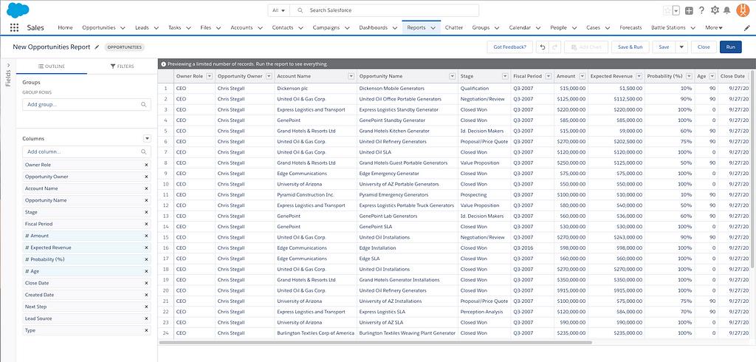Click the pencil icon to rename report

[x=97, y=47]
